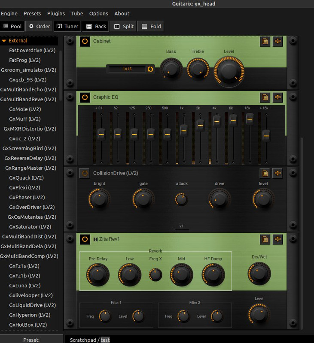
Task: Open the Presets menu
Action: (32, 14)
